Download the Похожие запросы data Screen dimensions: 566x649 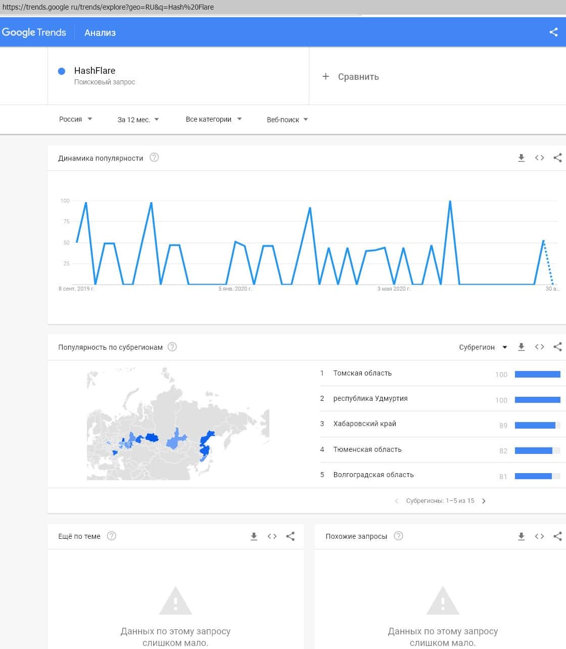tap(521, 536)
